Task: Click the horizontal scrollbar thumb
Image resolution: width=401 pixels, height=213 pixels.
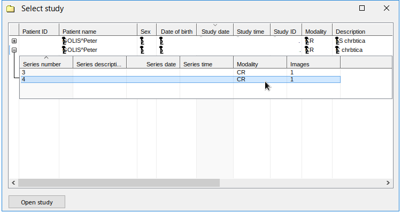Action: click(x=119, y=183)
